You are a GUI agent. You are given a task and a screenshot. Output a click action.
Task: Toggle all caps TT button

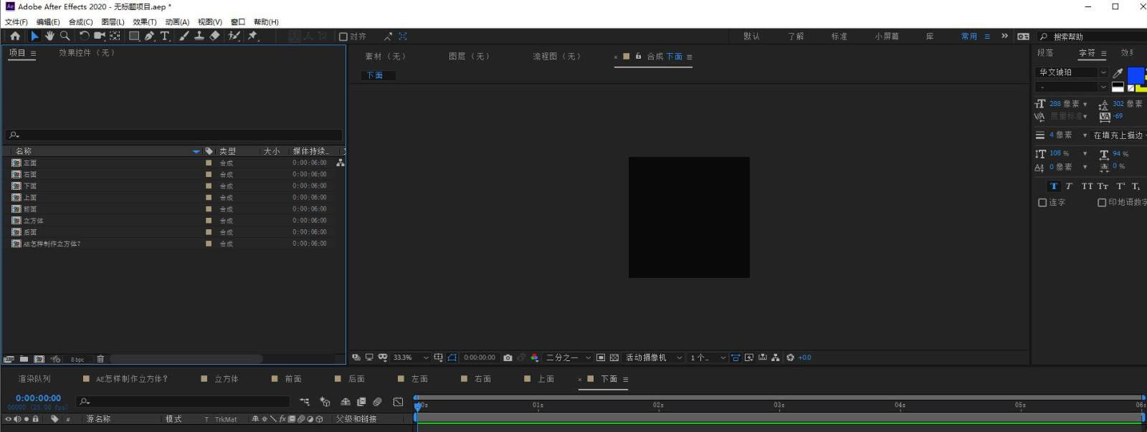pos(1087,186)
